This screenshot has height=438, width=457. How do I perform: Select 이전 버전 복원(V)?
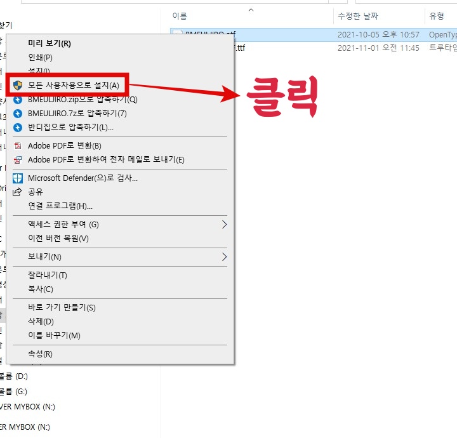click(58, 239)
